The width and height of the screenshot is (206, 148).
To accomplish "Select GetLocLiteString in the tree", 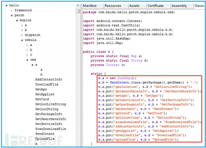I will [x=50, y=104].
